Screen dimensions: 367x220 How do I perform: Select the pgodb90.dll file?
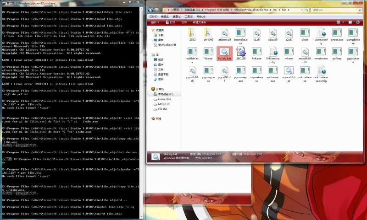tap(192, 74)
